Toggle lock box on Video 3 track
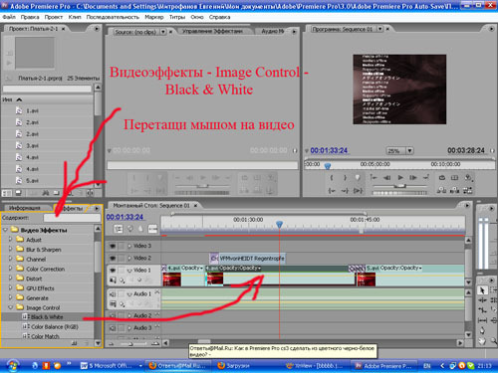The height and width of the screenshot is (373, 498). (x=122, y=246)
